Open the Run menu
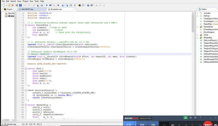This screenshot has width=218, height=126. click(x=31, y=1)
